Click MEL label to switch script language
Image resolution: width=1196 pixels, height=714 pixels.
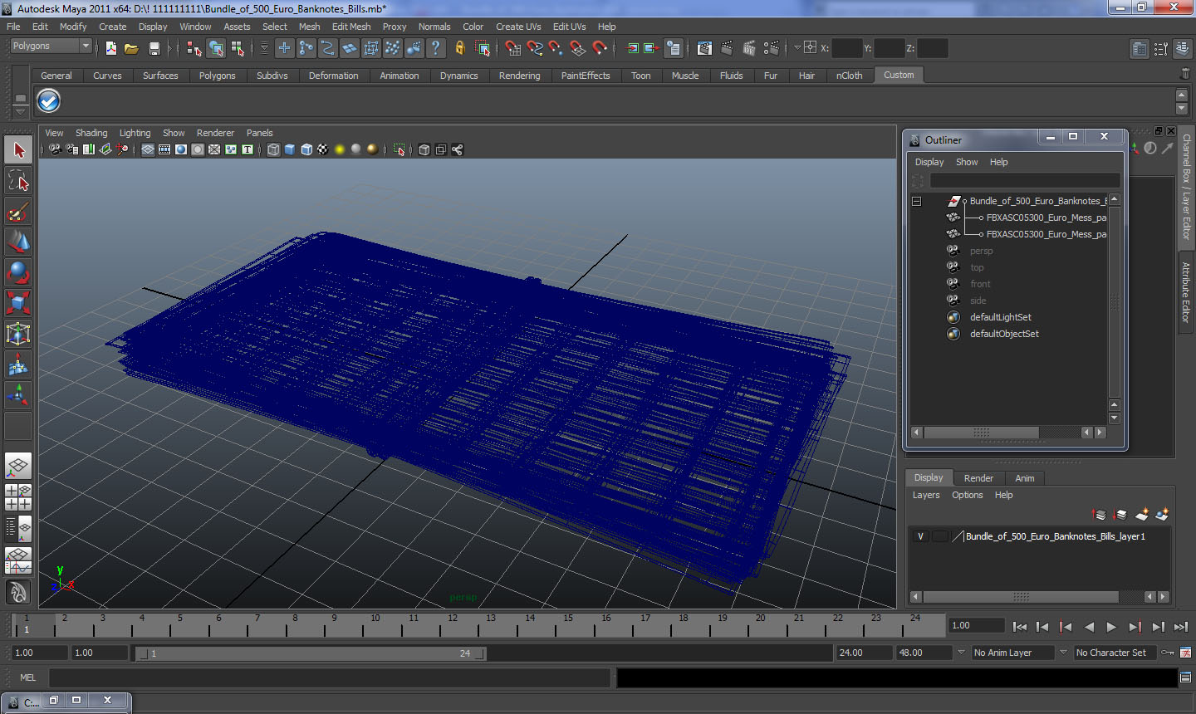(27, 677)
